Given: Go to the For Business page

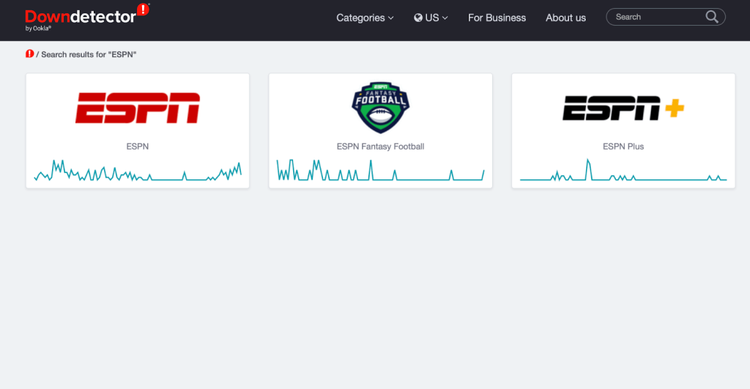Looking at the screenshot, I should [x=497, y=18].
